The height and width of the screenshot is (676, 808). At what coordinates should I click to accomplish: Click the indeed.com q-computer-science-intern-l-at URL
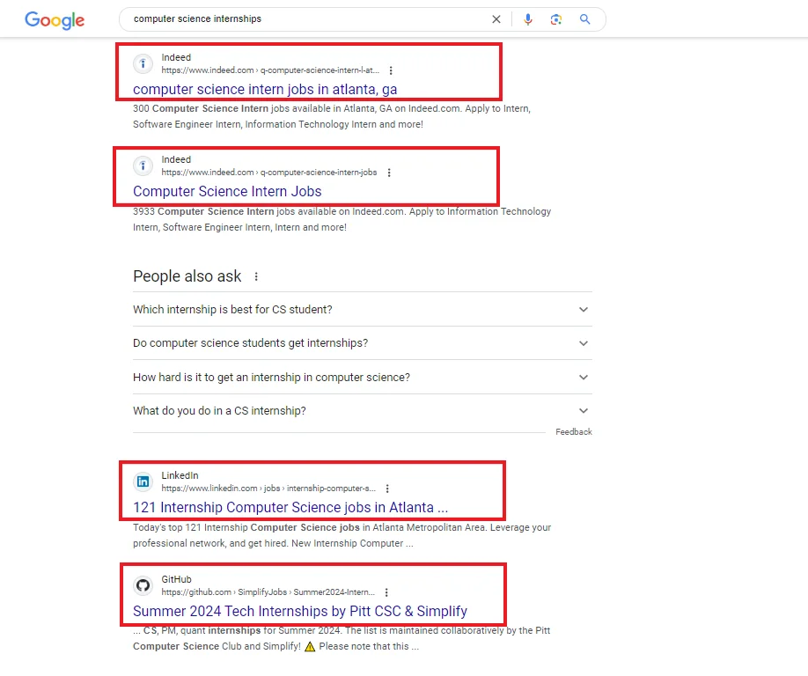point(270,70)
